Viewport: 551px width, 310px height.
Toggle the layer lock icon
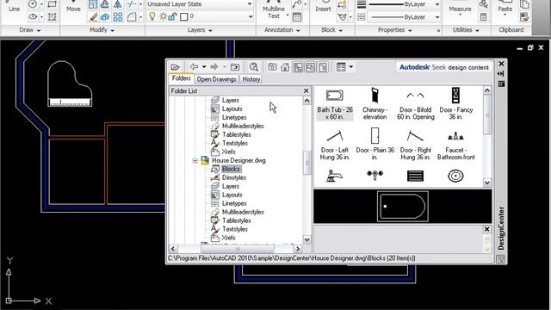[172, 16]
